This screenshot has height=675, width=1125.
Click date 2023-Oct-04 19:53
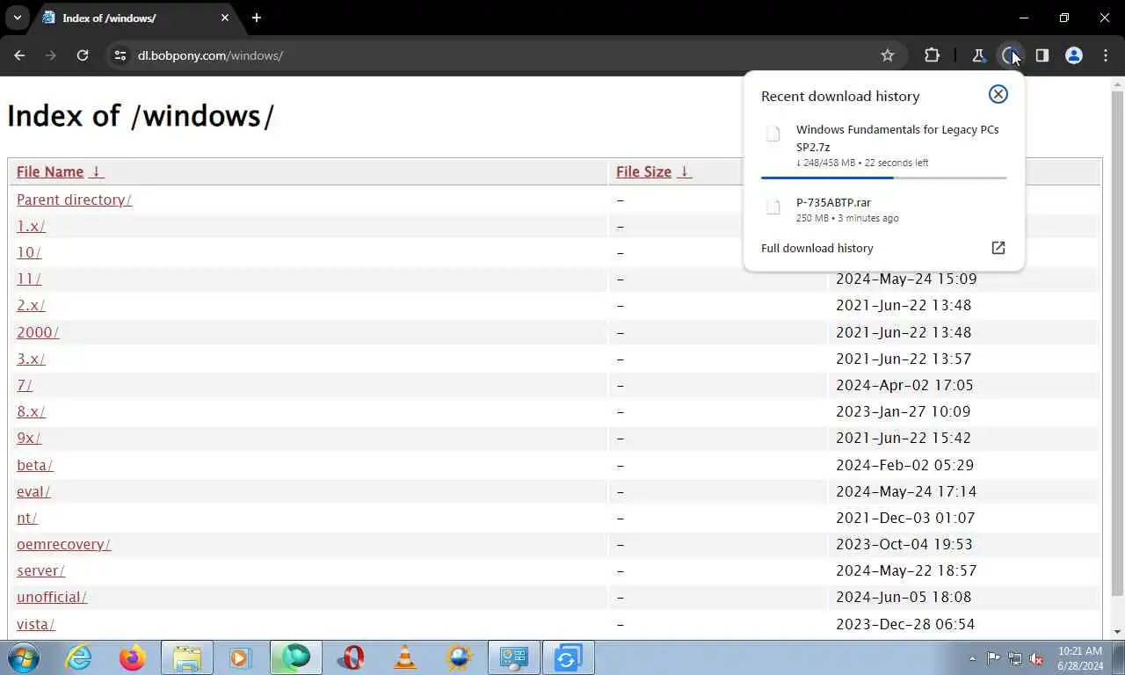[x=904, y=544]
